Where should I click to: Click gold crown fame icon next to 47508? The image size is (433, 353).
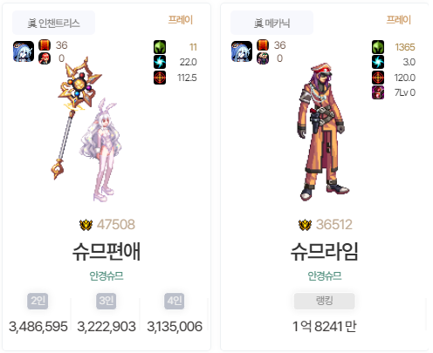86,225
